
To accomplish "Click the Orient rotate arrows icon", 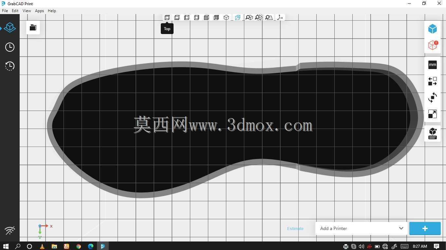I will (433, 98).
